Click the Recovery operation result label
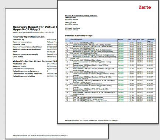160x140 pixels. click(25, 54)
